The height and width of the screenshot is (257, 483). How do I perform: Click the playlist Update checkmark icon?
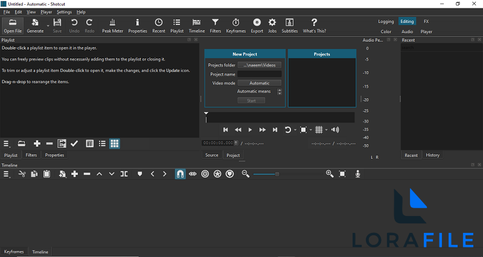pos(74,144)
